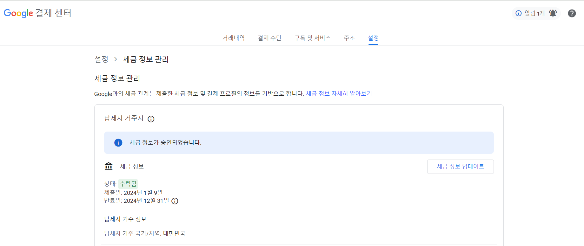Open the 결제 수단 tab
This screenshot has width=584, height=246.
pos(269,38)
